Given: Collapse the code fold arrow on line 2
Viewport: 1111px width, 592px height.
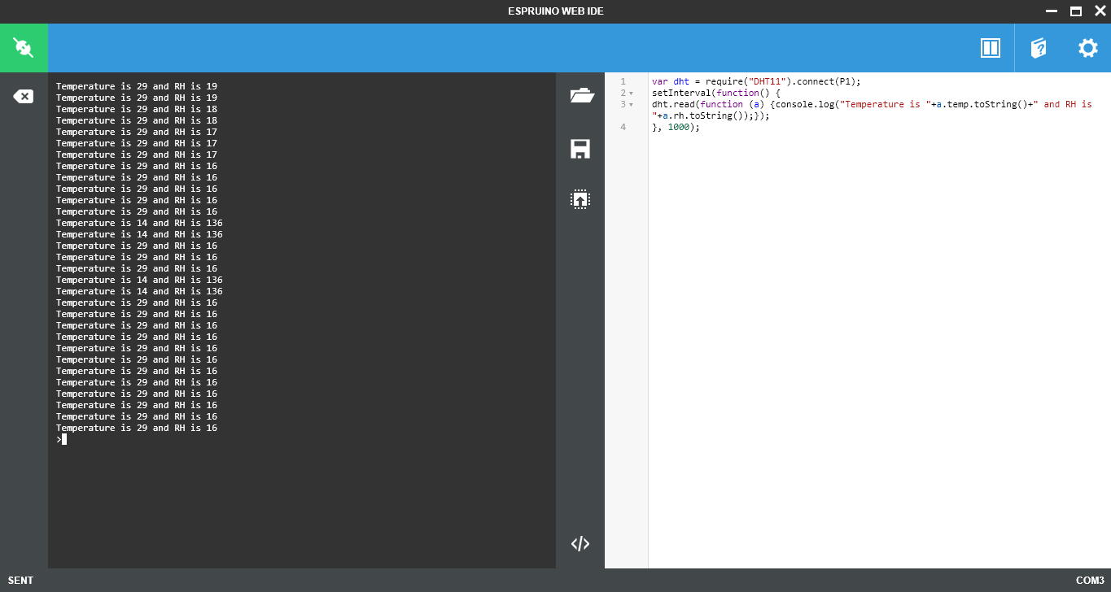Looking at the screenshot, I should 631,94.
